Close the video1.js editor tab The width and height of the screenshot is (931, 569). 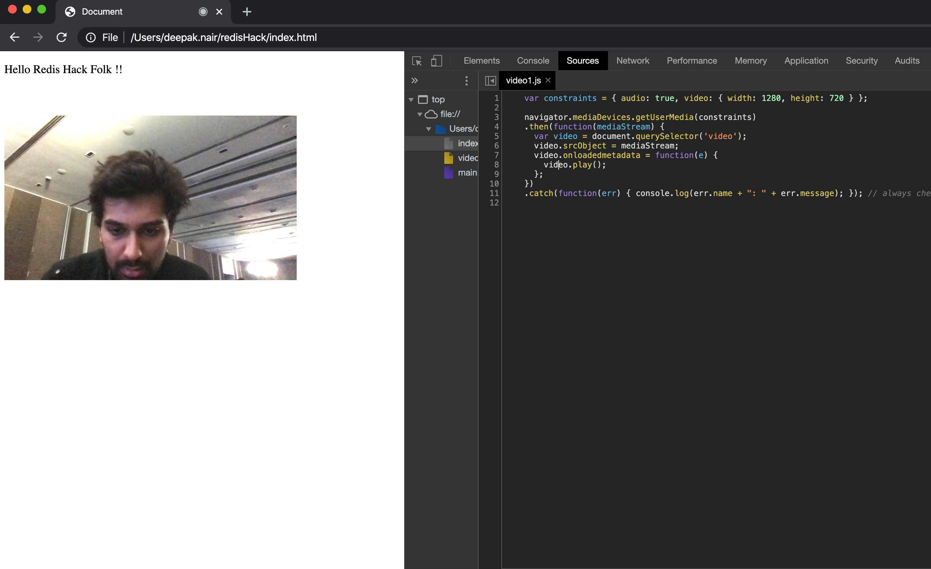click(x=548, y=80)
